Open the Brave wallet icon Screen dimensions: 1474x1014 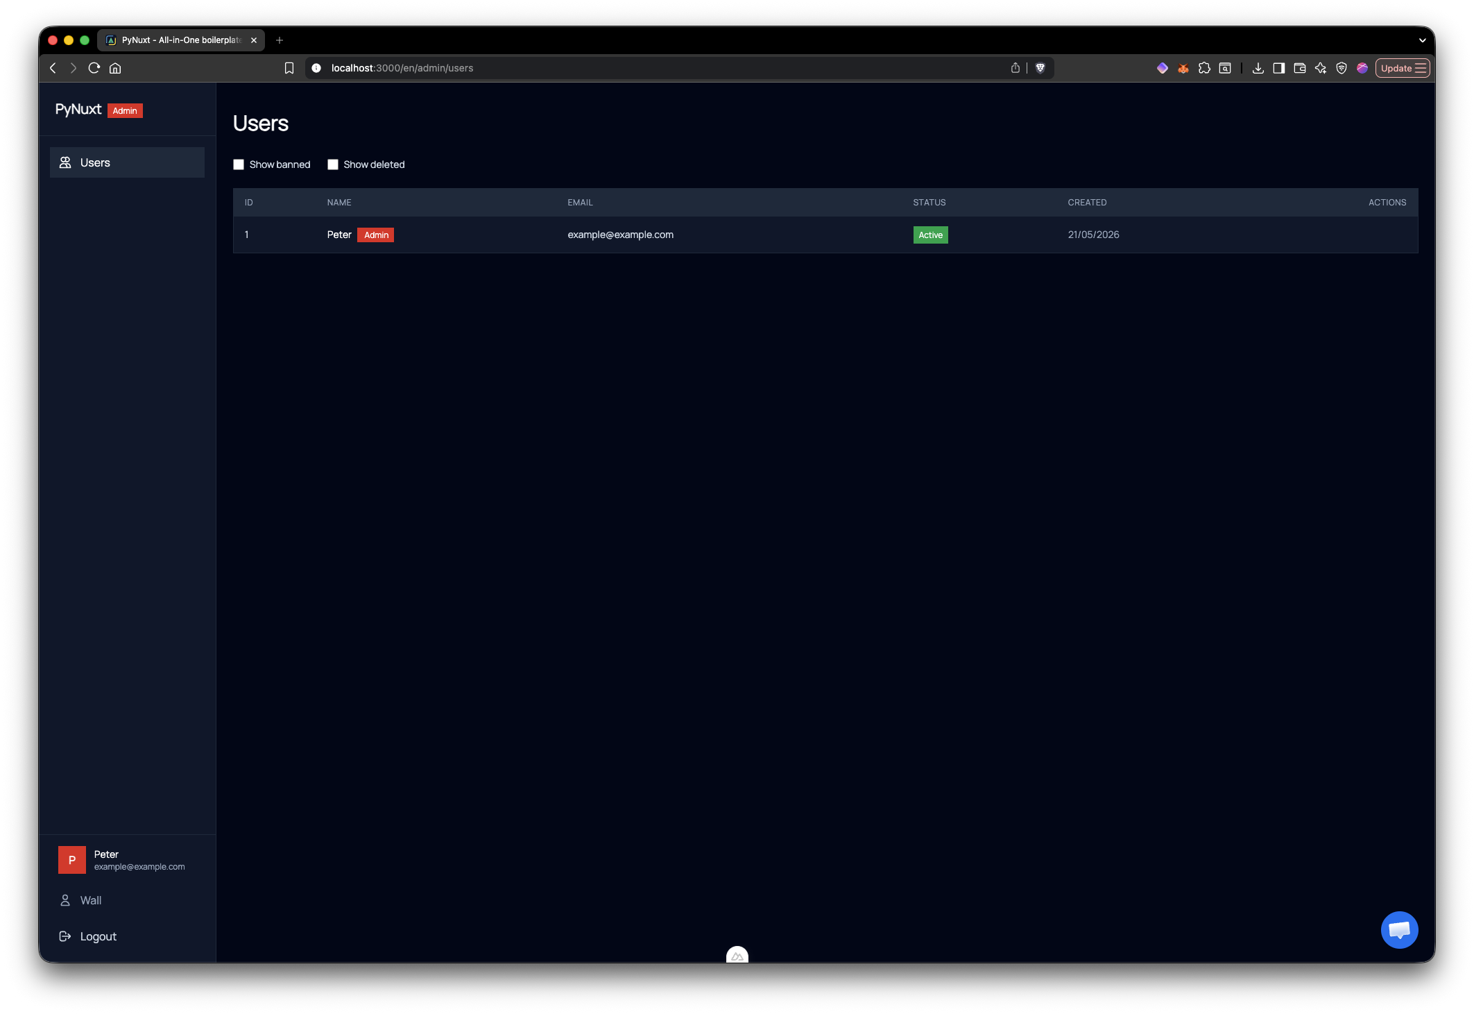coord(1300,68)
